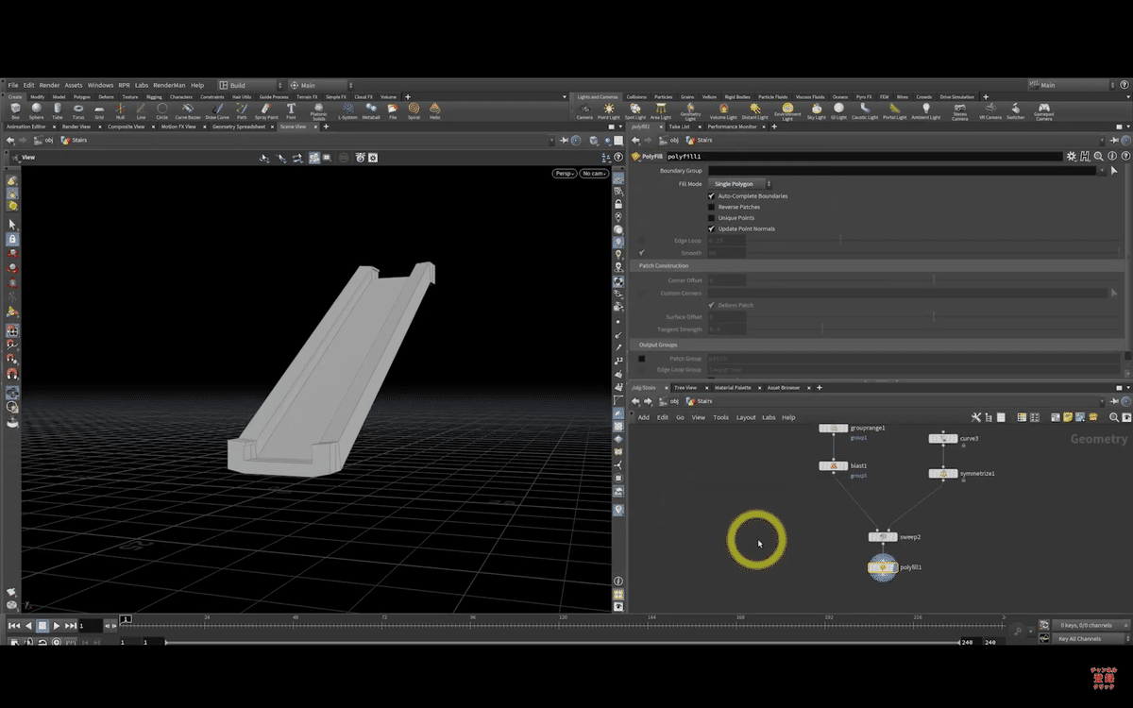Select the Null shelf tool
The width and height of the screenshot is (1133, 708).
(x=120, y=110)
